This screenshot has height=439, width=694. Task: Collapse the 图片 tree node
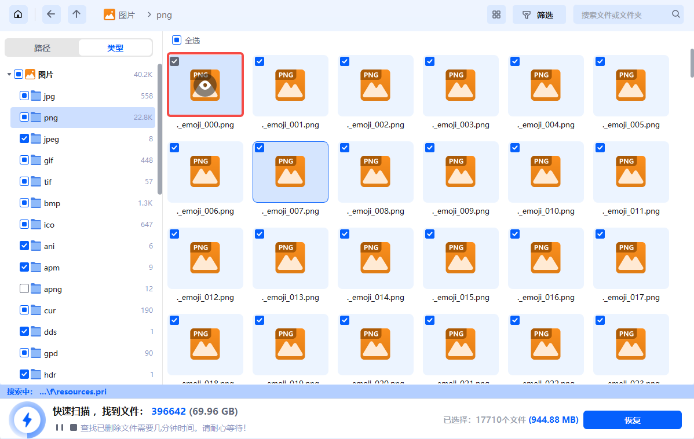tap(9, 74)
